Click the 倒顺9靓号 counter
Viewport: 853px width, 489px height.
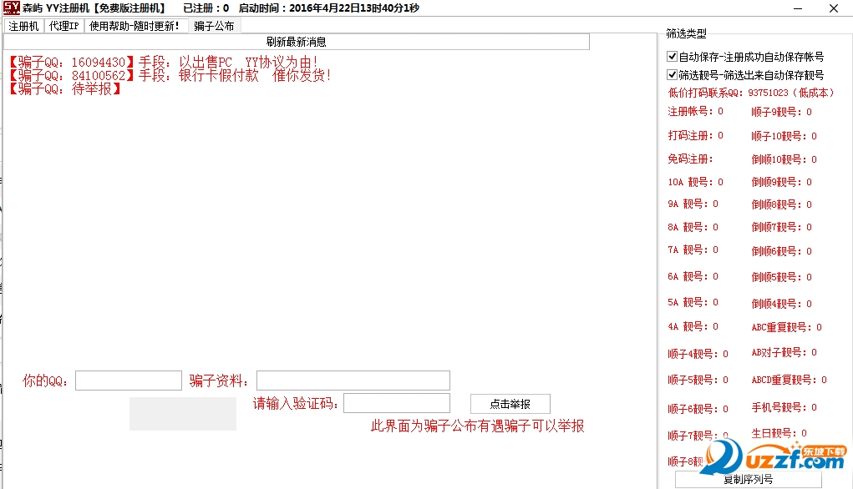781,182
